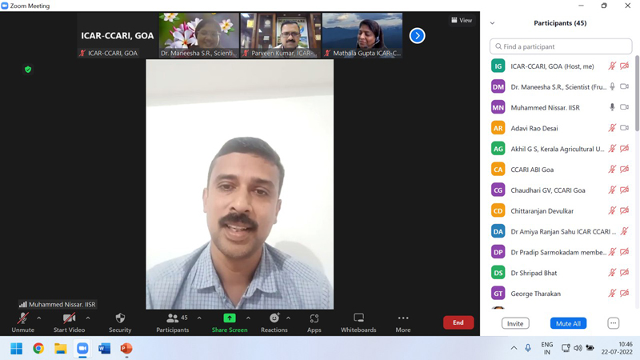Click the IG avatar for ICAR-CCARI, GOA

pos(498,66)
